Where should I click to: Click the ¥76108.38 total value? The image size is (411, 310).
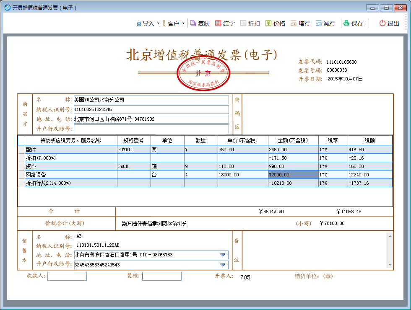click(332, 223)
